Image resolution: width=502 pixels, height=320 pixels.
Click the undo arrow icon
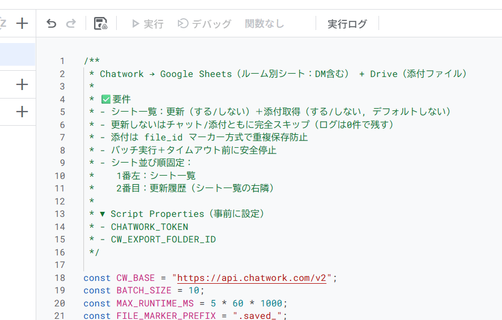pyautogui.click(x=52, y=23)
